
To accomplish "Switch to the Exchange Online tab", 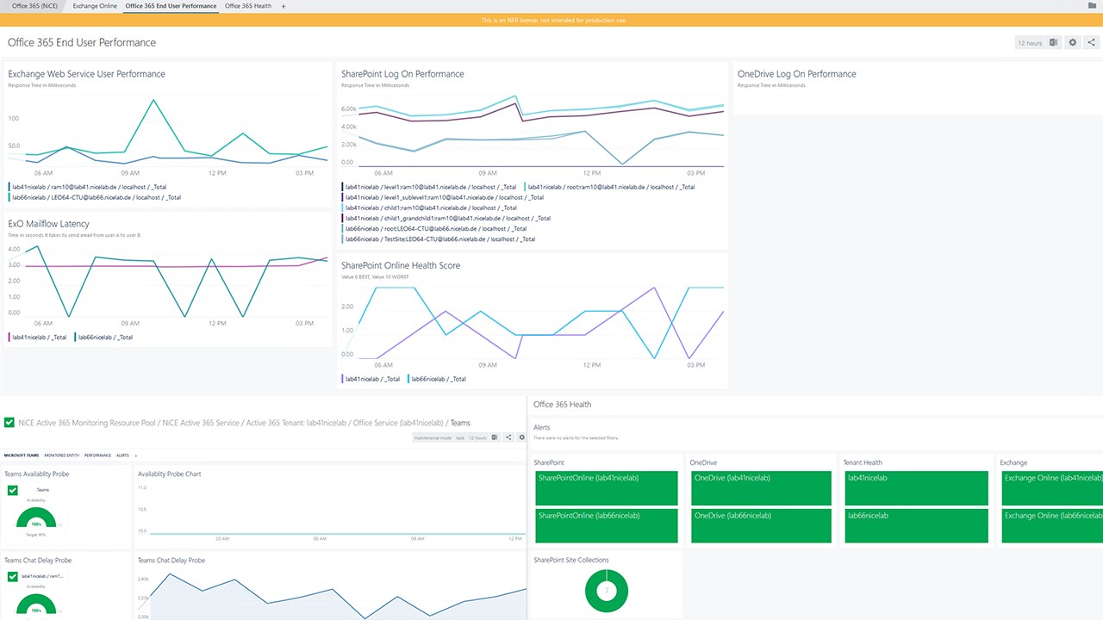I will point(95,6).
